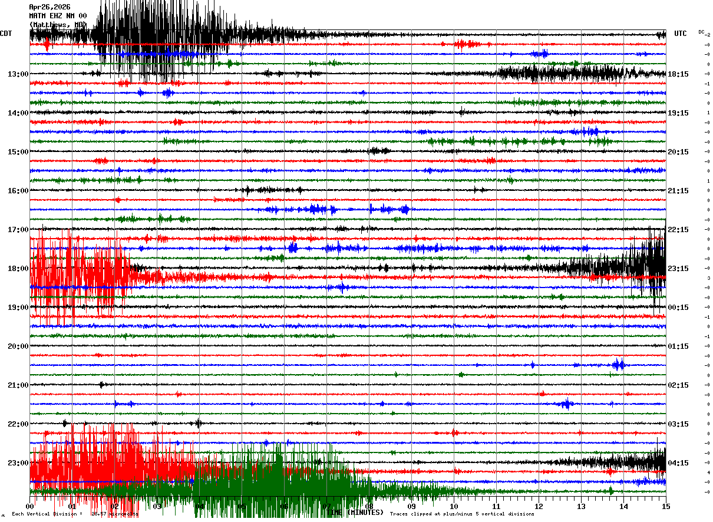
Task: Click the TIME (MINUTES) axis title
Action: point(356,512)
